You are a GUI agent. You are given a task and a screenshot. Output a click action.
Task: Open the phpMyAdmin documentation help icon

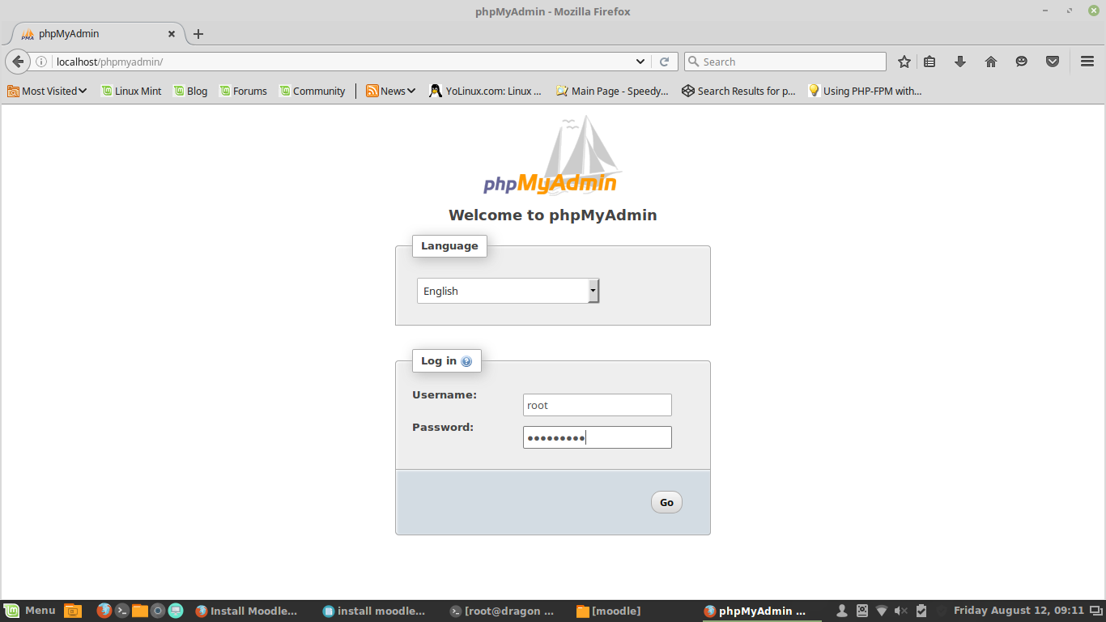pyautogui.click(x=466, y=361)
